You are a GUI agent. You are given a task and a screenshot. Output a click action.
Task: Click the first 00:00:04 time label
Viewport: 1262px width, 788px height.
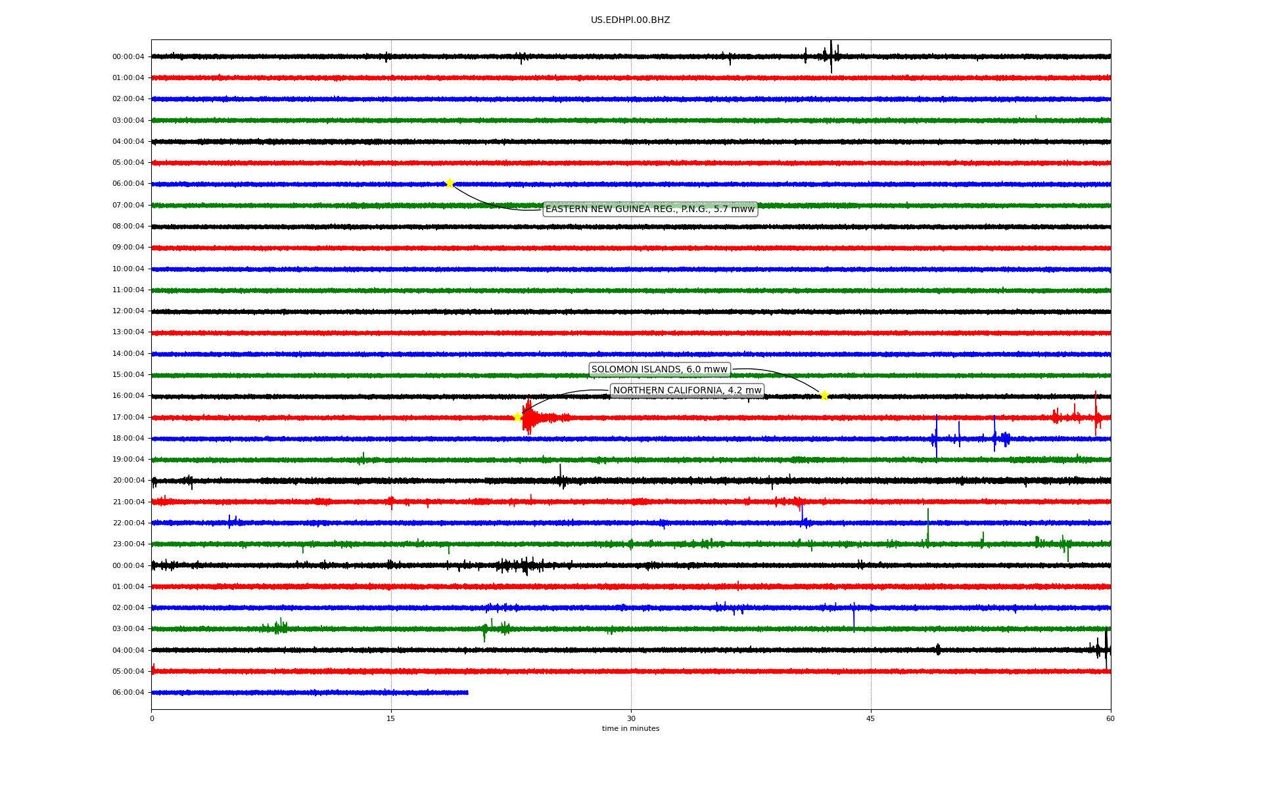click(128, 57)
